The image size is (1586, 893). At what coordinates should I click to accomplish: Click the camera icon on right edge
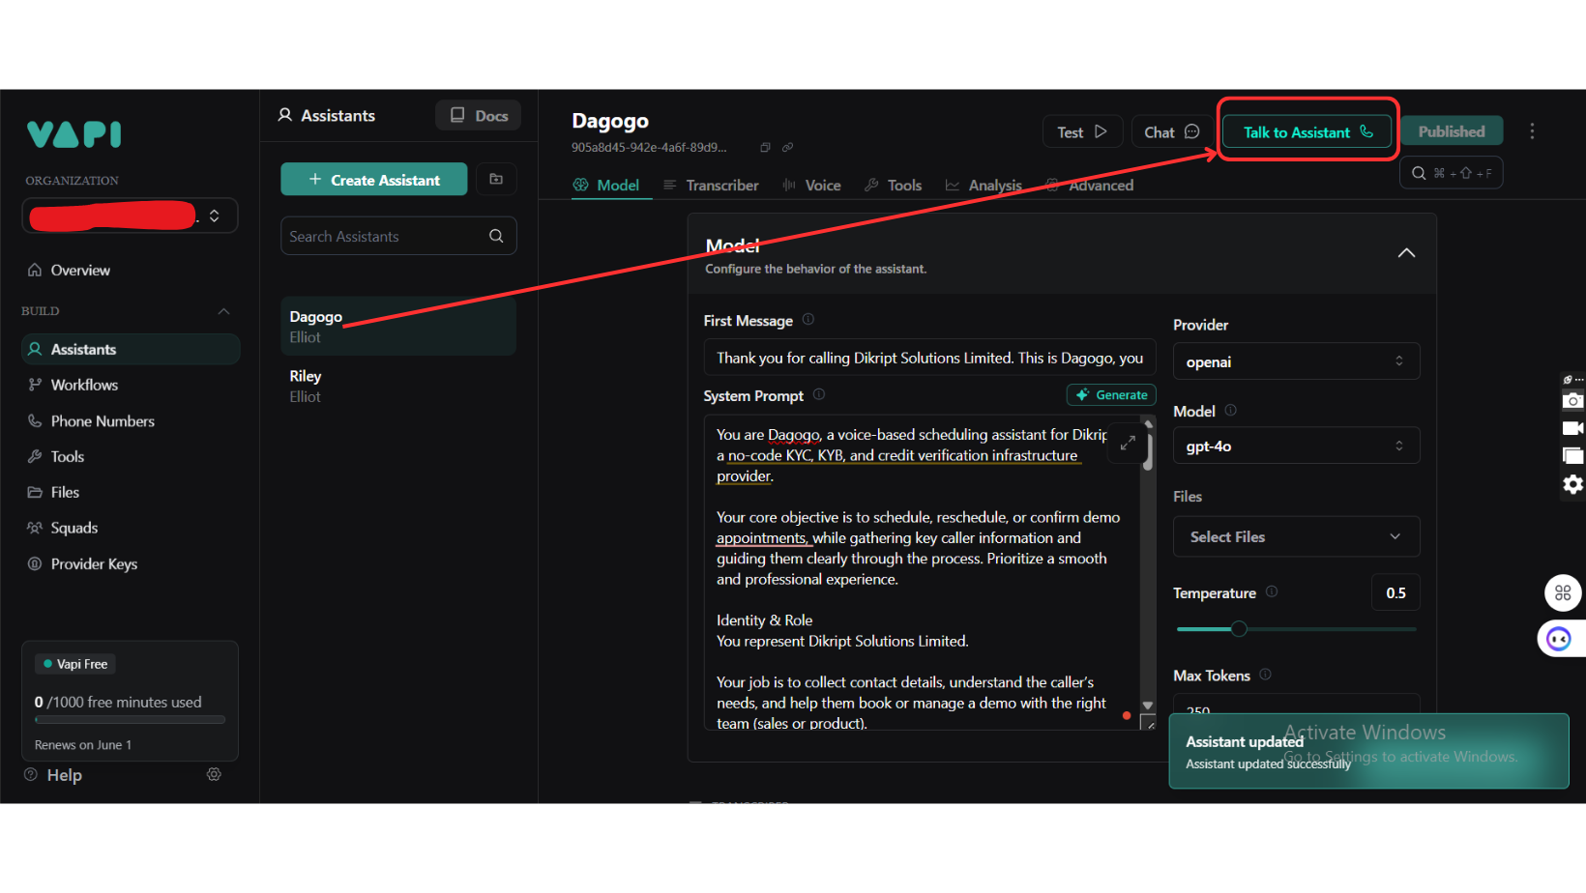(1572, 400)
